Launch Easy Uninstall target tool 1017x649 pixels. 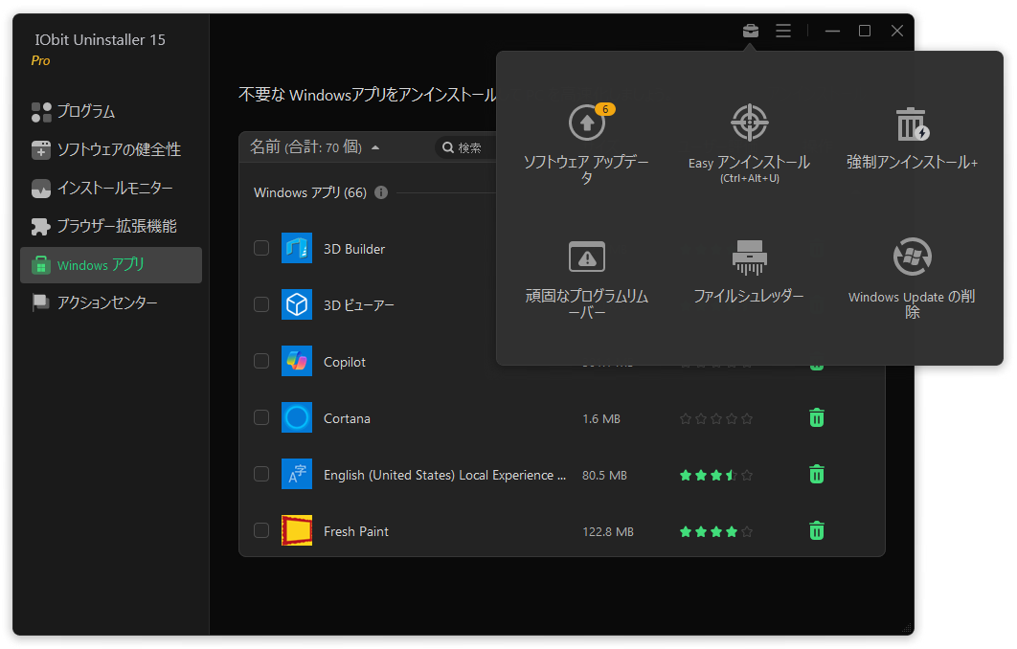(749, 124)
